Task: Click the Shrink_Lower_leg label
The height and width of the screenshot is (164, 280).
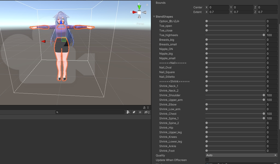Action: tap(171, 142)
